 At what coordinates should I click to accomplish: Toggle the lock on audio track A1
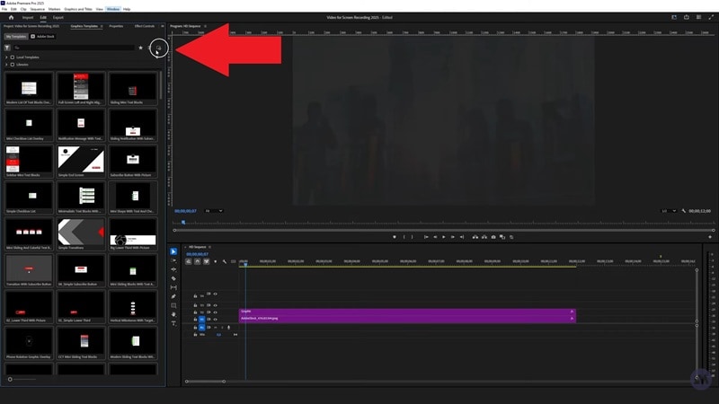coord(195,328)
